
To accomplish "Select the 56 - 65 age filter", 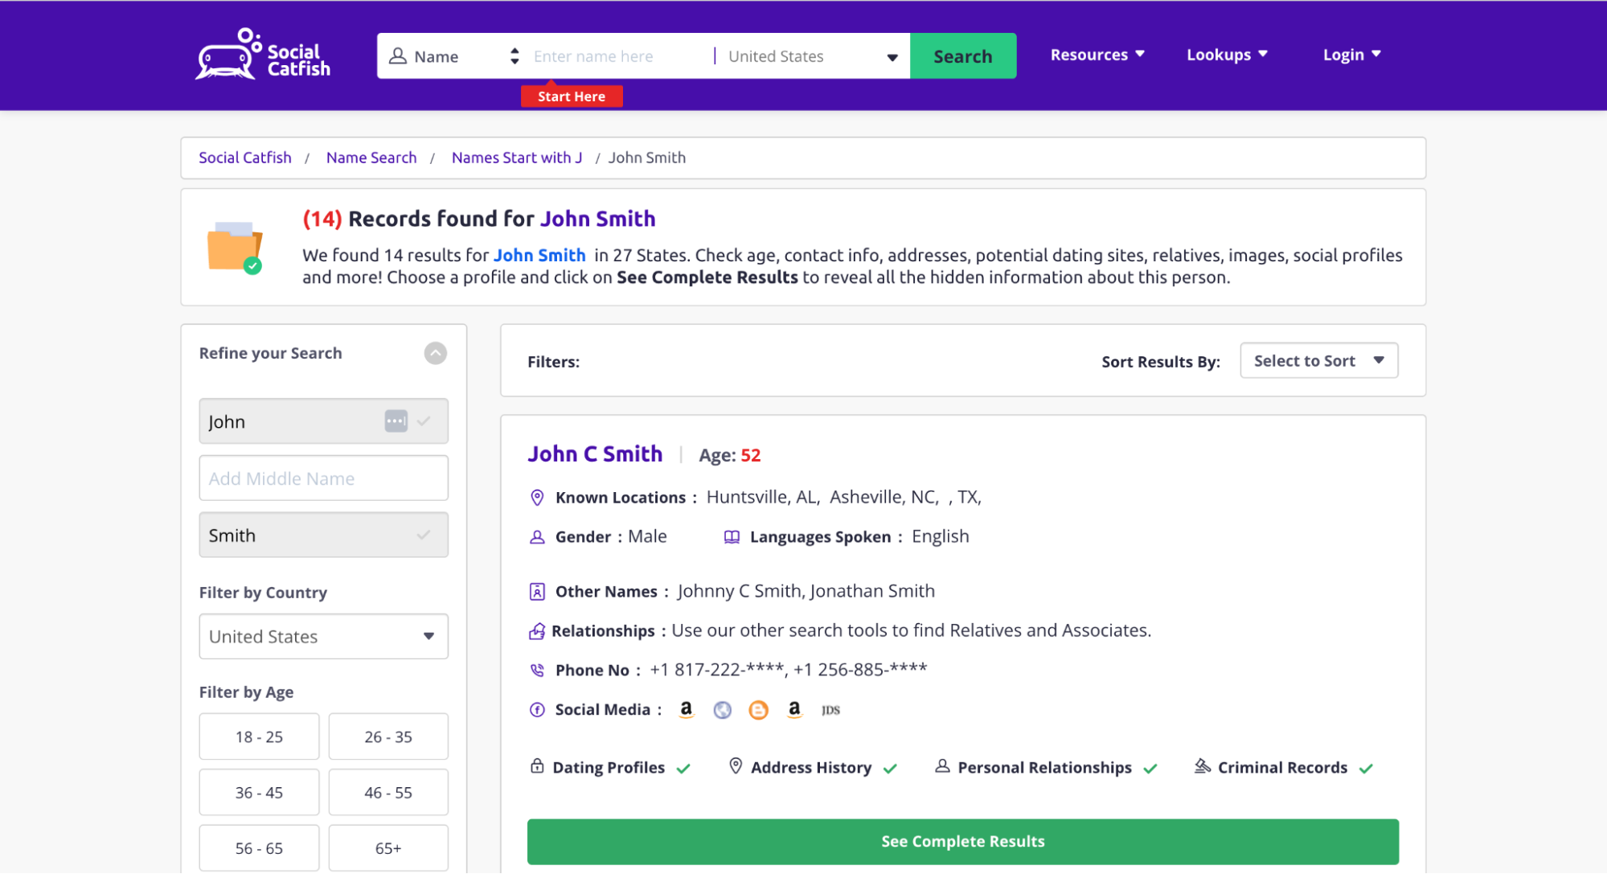I will click(x=259, y=848).
